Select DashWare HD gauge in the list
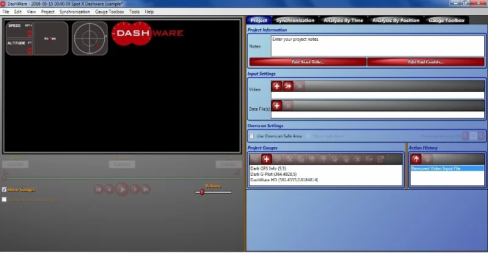This screenshot has width=488, height=253. pyautogui.click(x=284, y=180)
